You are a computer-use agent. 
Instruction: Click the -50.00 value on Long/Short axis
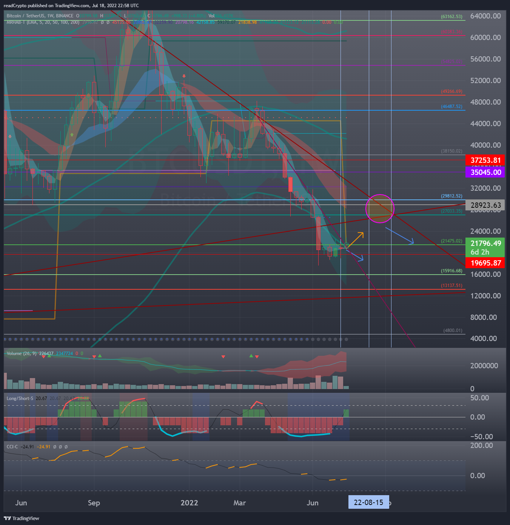(481, 437)
